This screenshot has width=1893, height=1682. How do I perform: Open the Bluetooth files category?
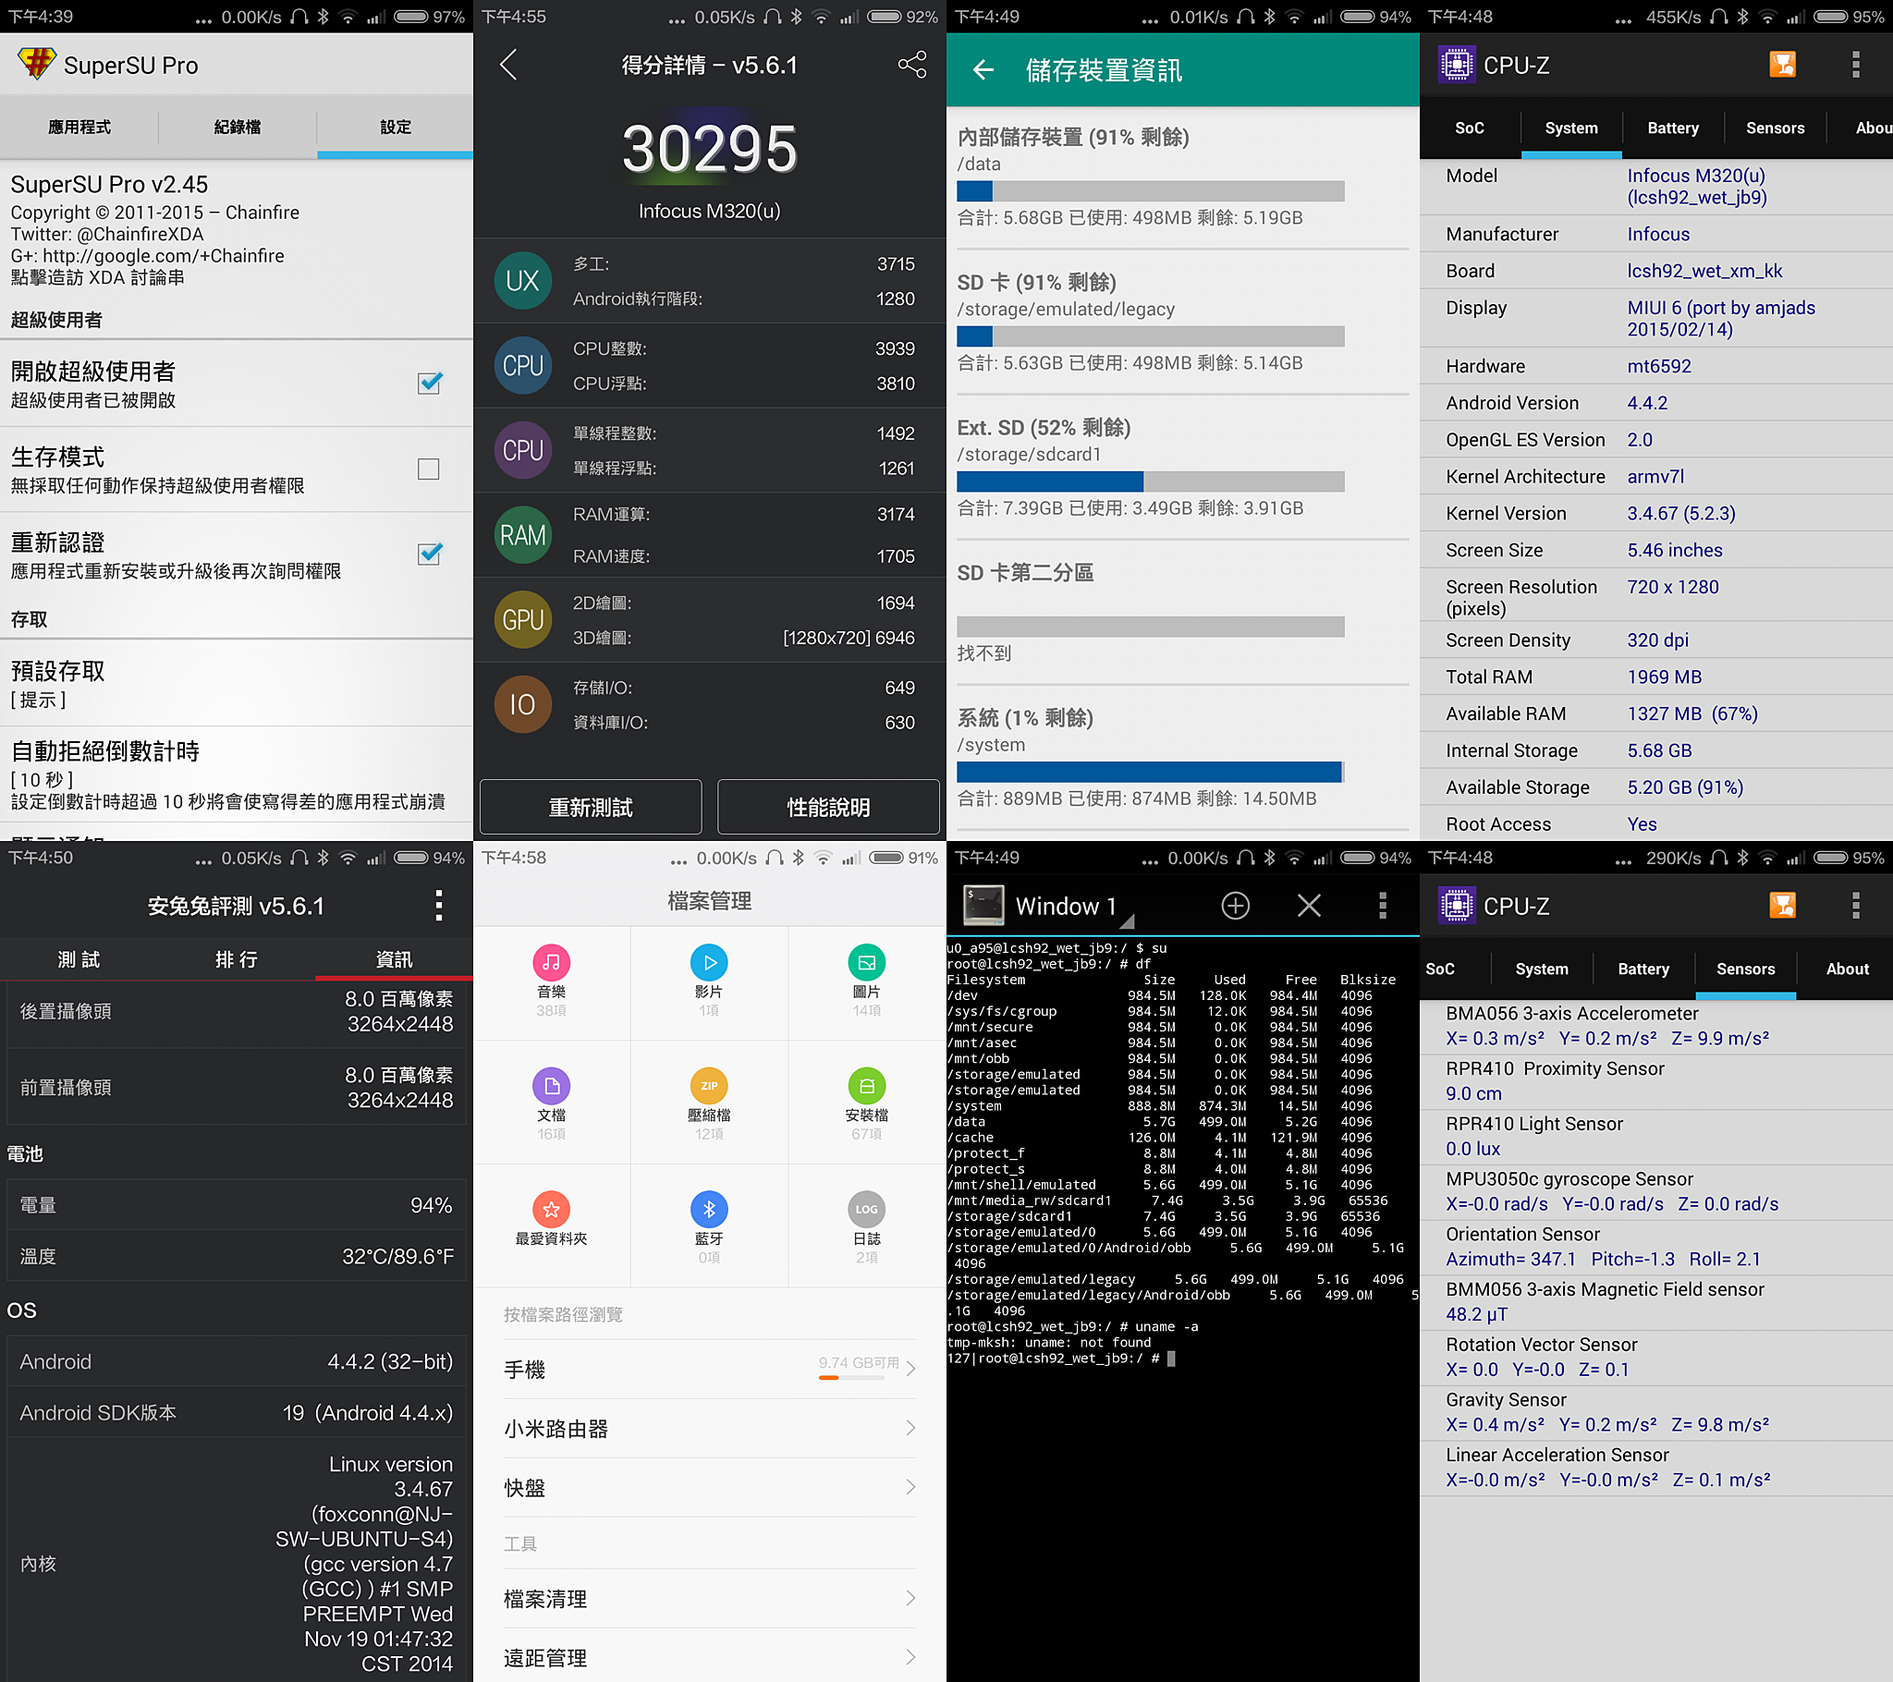[x=709, y=1226]
